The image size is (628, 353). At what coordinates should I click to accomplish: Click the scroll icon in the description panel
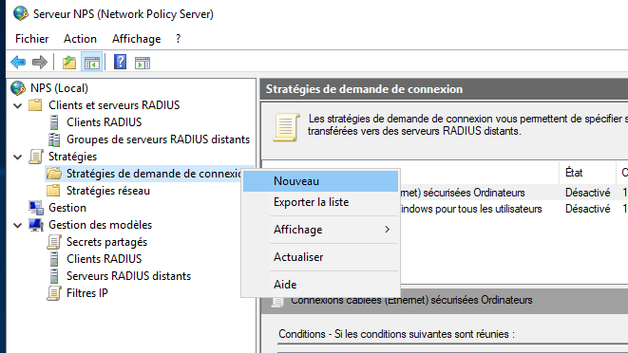(x=286, y=128)
